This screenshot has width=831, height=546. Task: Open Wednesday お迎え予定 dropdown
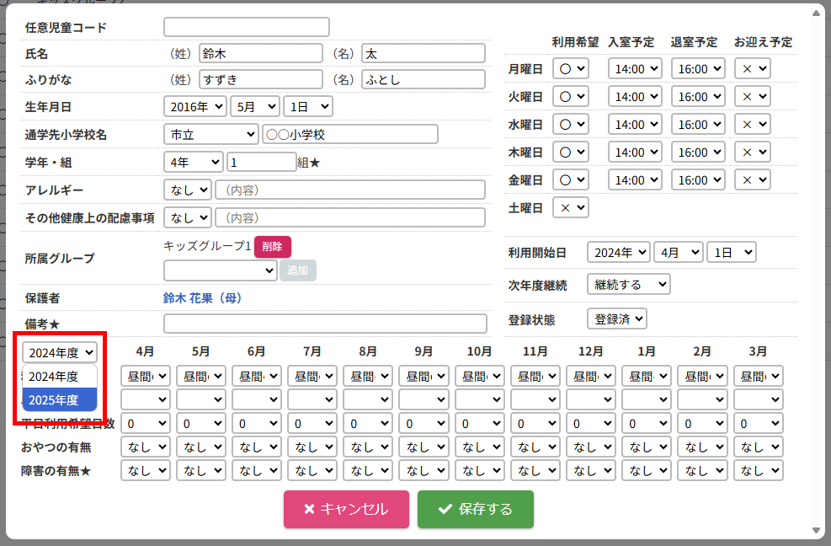tap(752, 124)
